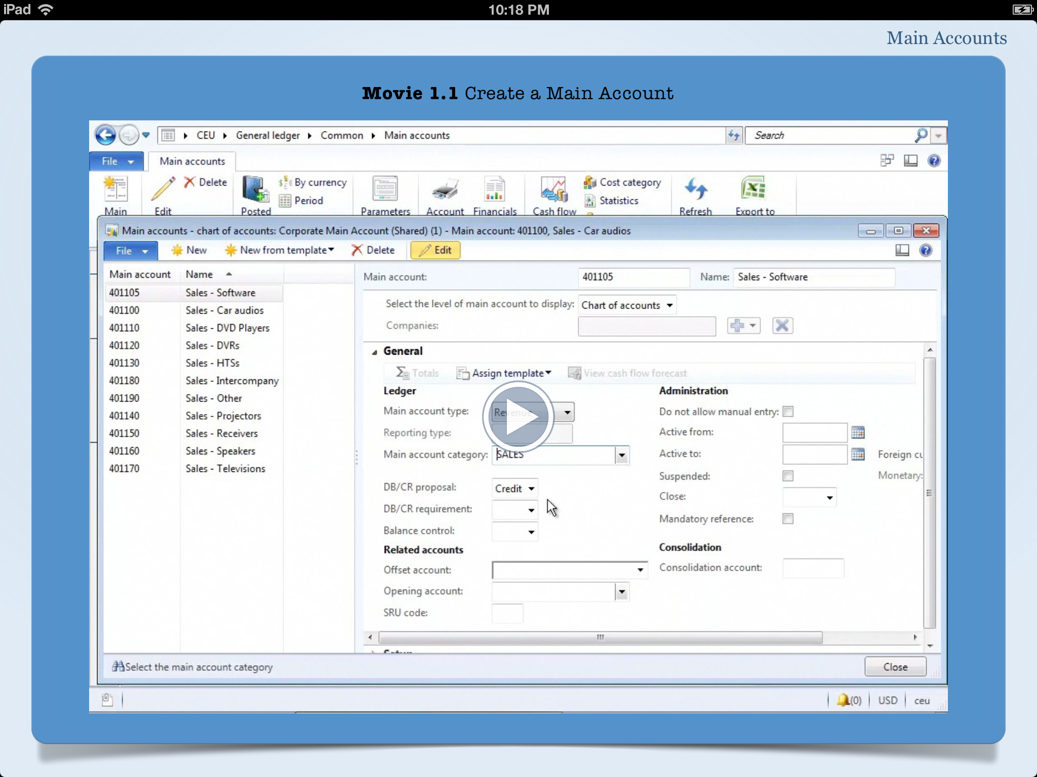Check Do not allow manual entry
Viewport: 1037px width, 777px height.
pyautogui.click(x=788, y=412)
